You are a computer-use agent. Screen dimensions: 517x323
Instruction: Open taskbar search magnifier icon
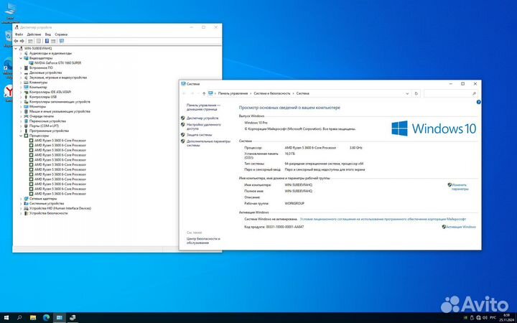tap(19, 318)
